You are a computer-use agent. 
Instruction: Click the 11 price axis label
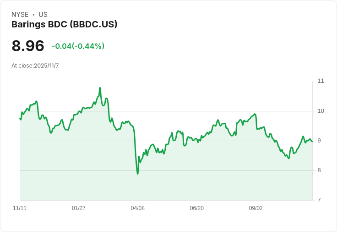(x=321, y=81)
